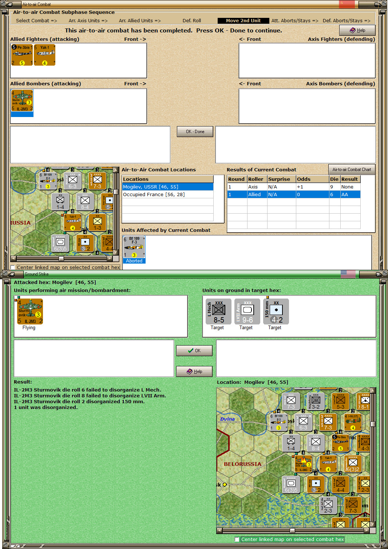
Task: Select the round 1 Allied AA result row
Action: click(294, 194)
